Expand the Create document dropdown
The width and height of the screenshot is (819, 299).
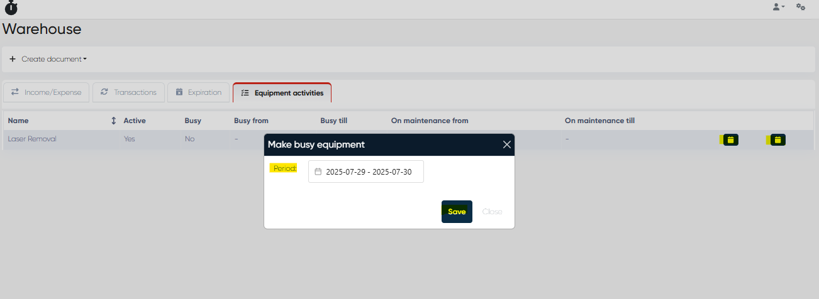click(x=48, y=59)
